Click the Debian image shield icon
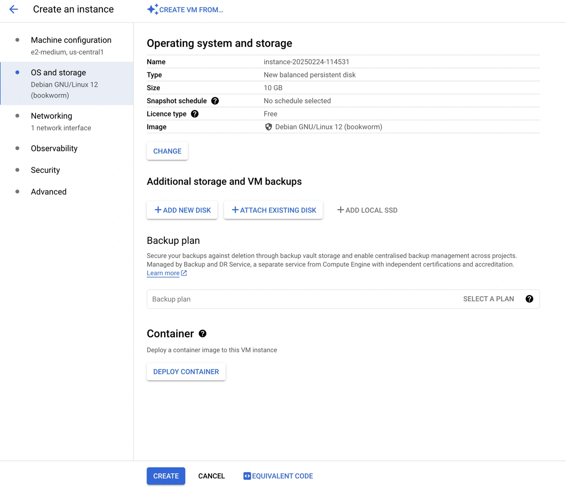This screenshot has width=566, height=490. click(x=268, y=127)
